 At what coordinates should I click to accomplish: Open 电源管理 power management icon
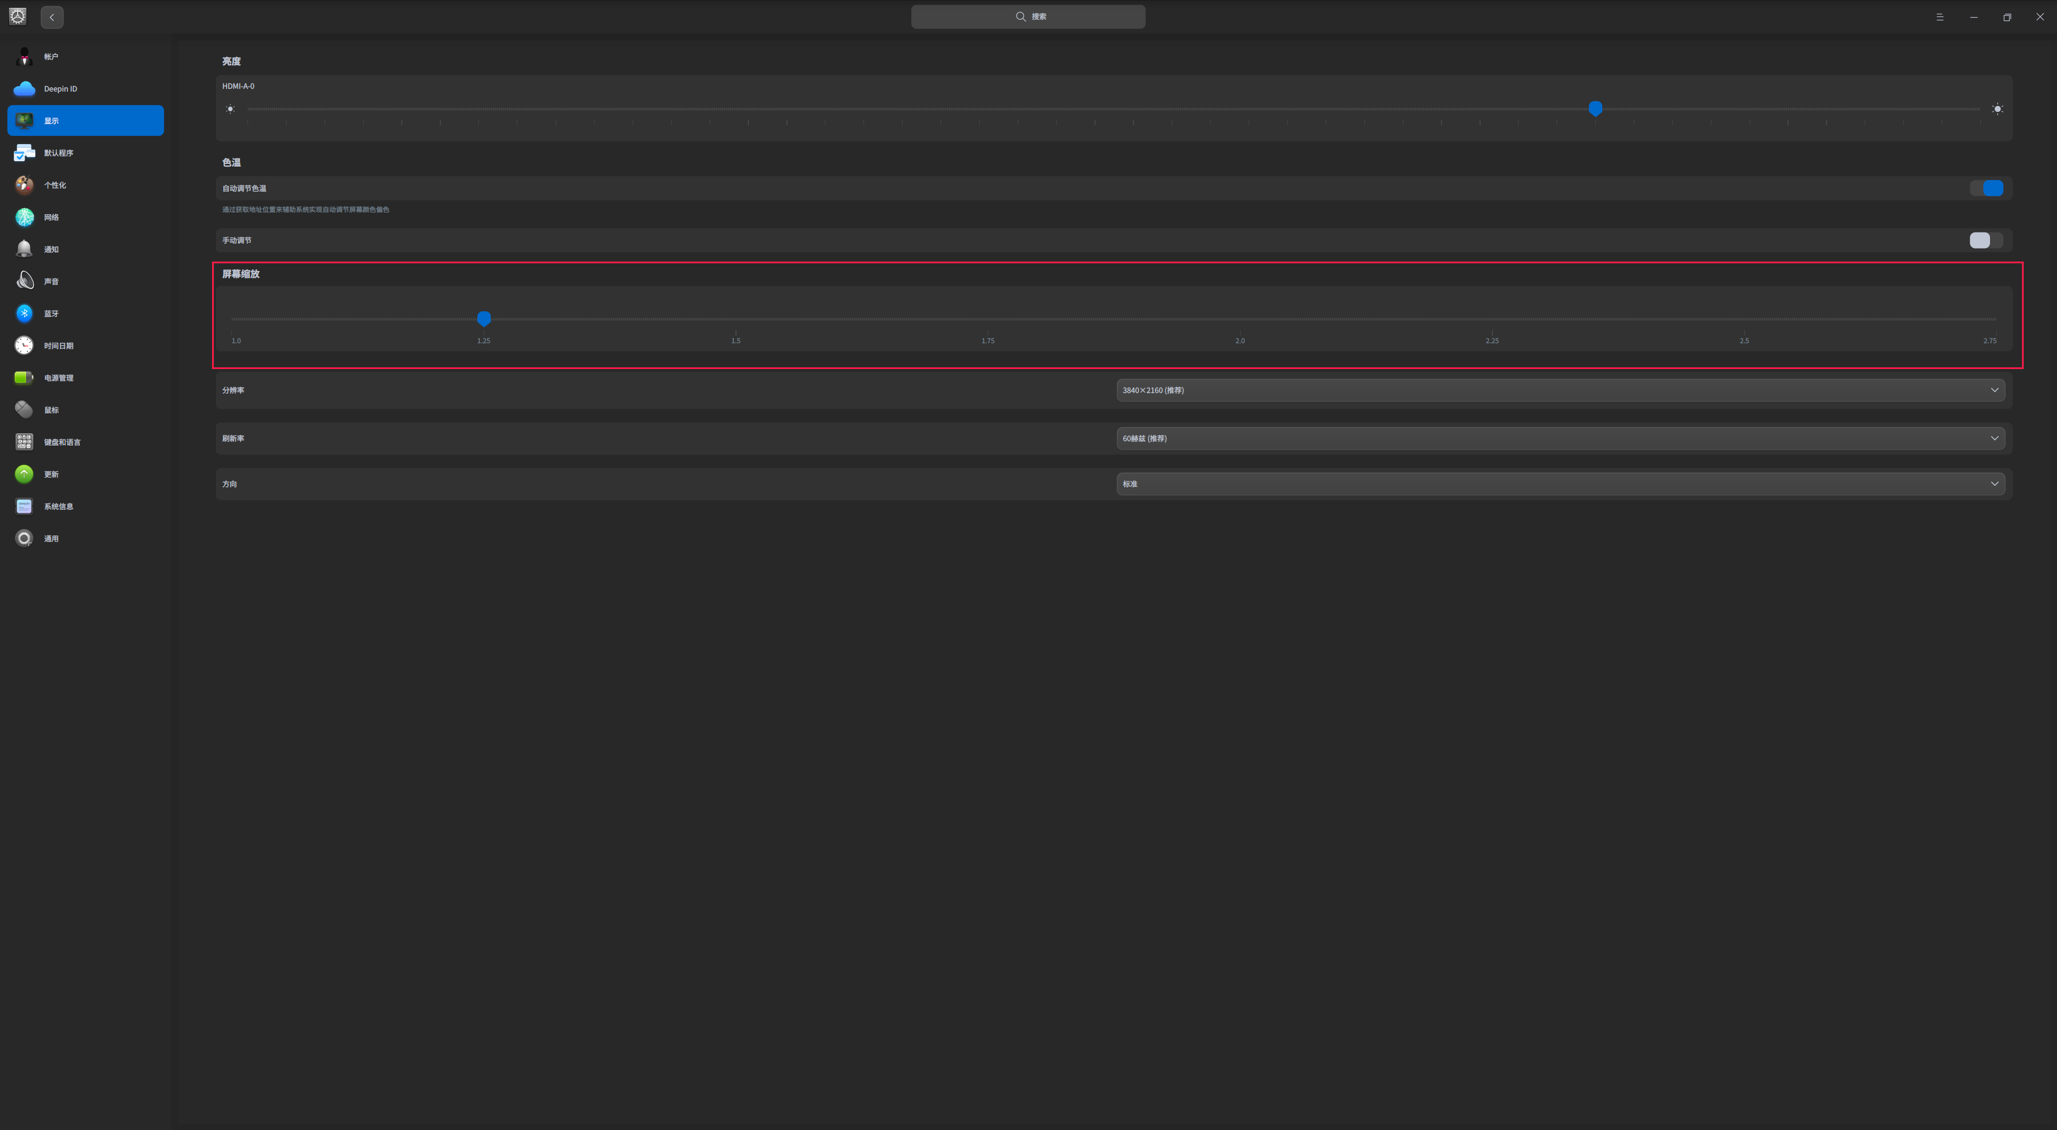pos(24,378)
